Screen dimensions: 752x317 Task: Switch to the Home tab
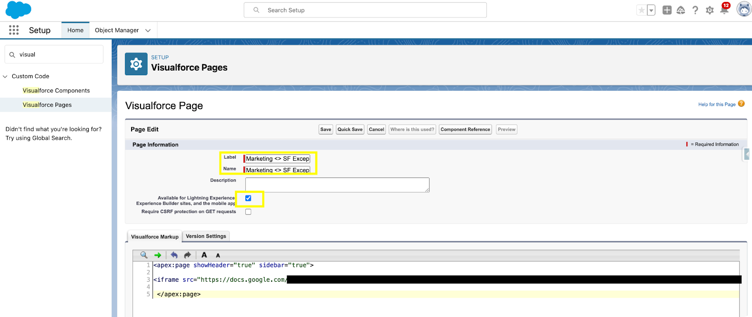[75, 30]
